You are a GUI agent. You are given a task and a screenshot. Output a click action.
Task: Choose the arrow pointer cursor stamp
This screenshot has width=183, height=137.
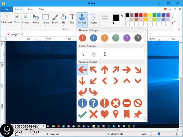(83, 54)
